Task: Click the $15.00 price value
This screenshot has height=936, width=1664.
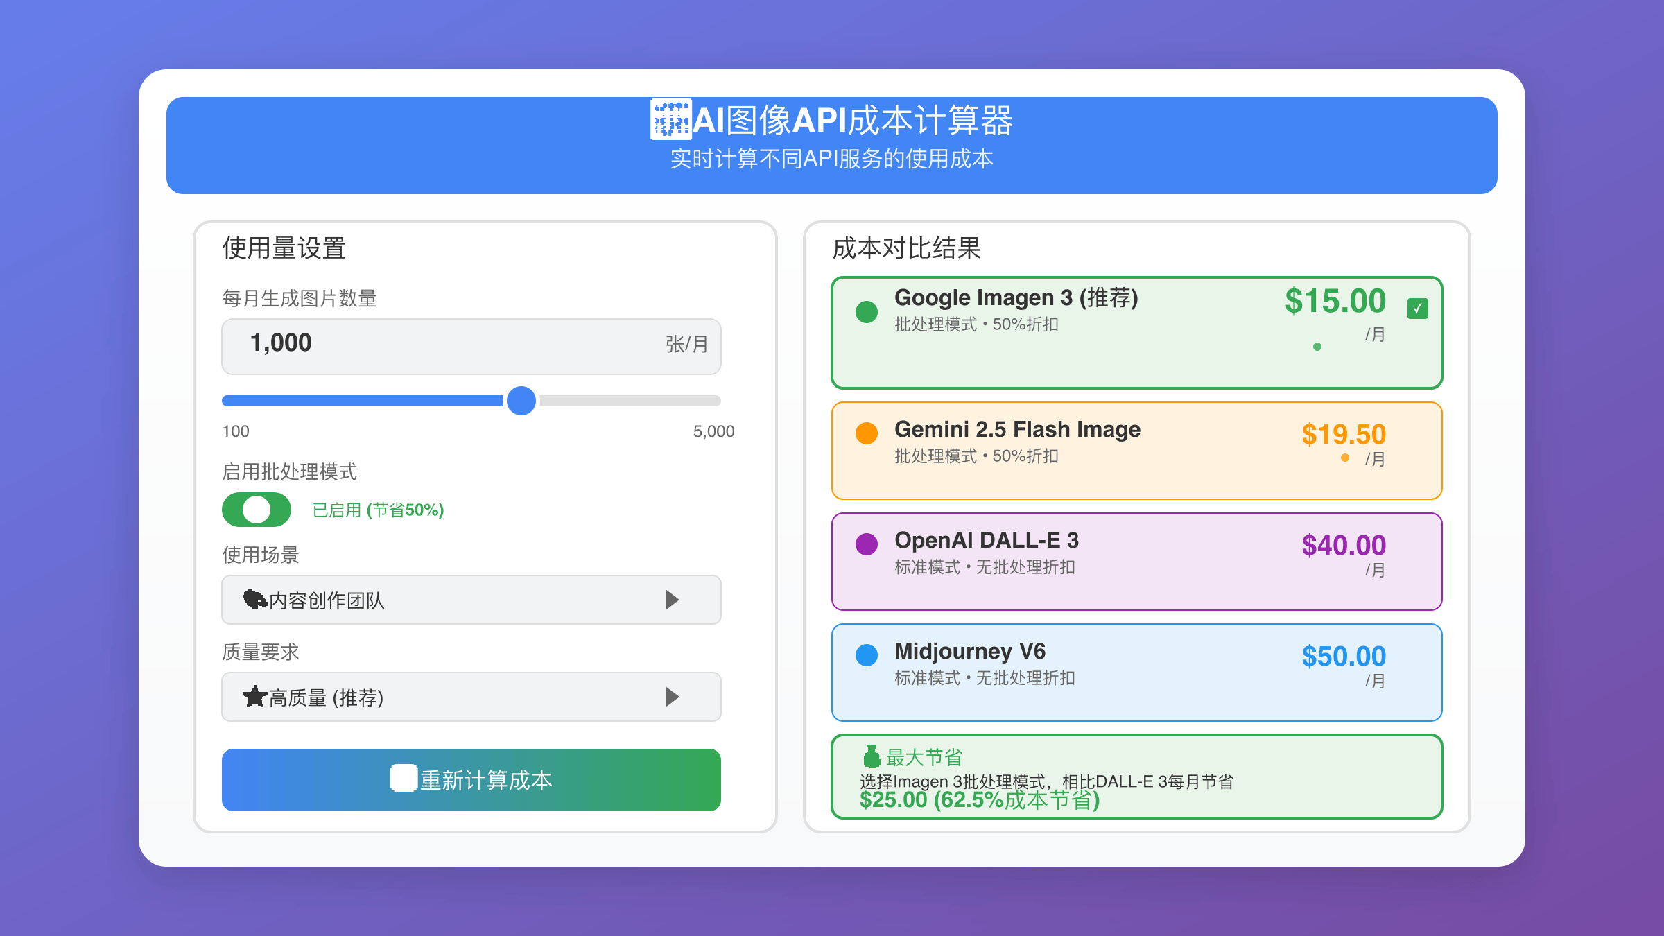Action: (1335, 301)
